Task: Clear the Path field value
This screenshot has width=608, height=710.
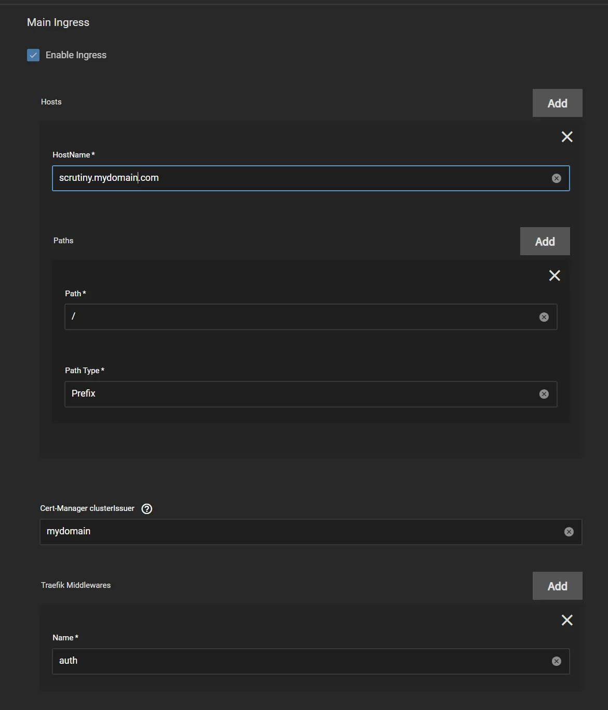Action: coord(544,317)
